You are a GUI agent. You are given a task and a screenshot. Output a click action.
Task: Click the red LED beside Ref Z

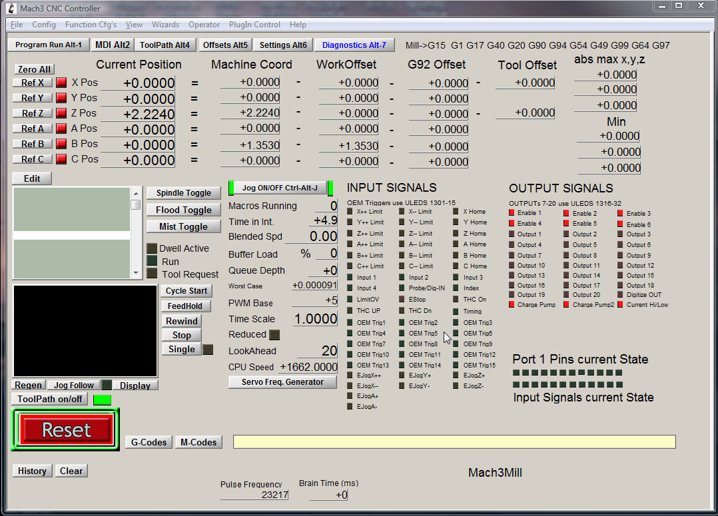61,113
